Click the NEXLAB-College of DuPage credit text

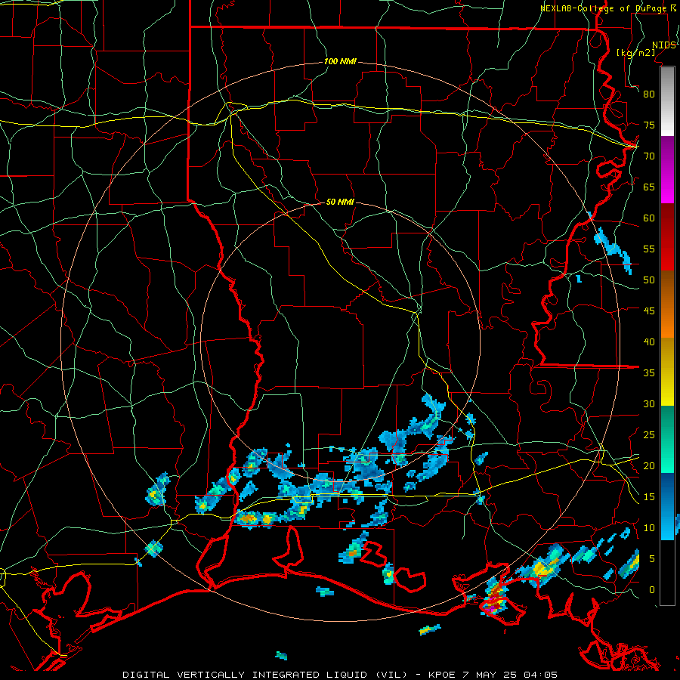click(x=604, y=8)
